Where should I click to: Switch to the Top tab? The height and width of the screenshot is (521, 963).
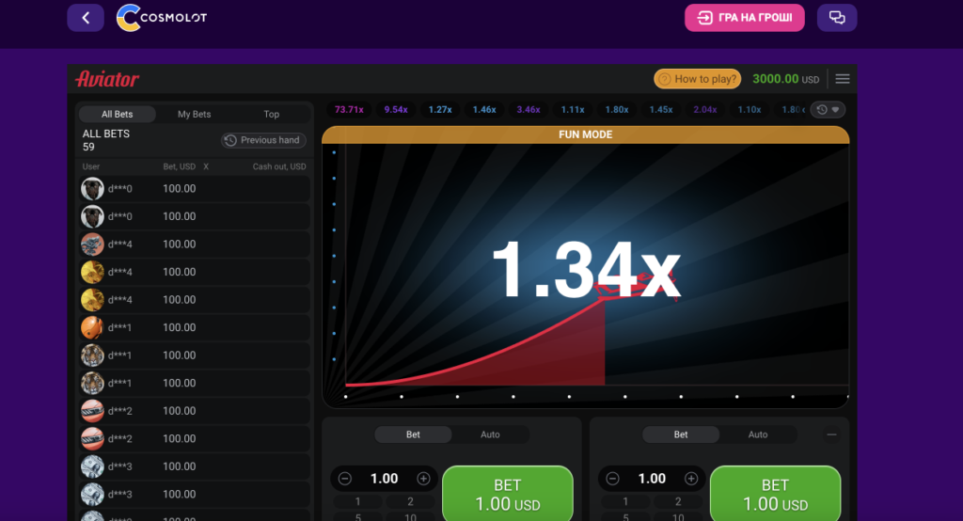271,114
